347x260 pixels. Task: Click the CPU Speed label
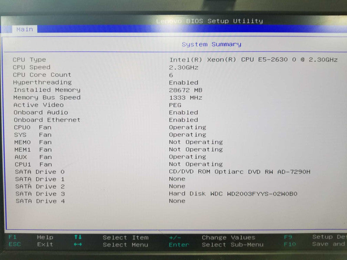pos(31,67)
